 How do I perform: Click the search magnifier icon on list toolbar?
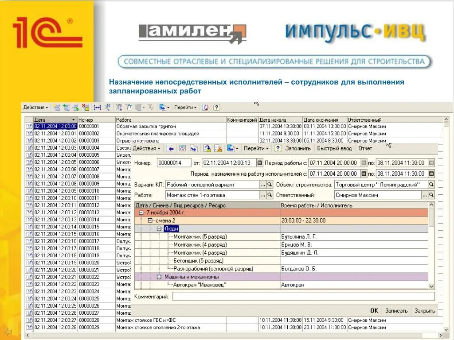click(106, 107)
